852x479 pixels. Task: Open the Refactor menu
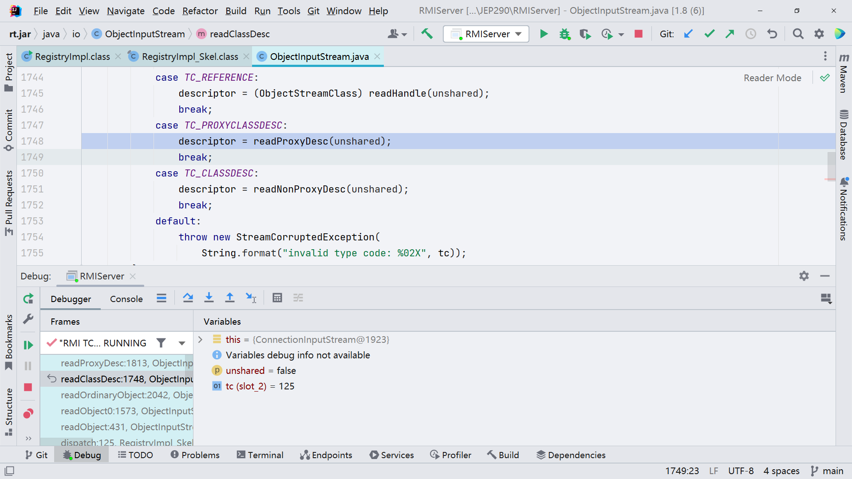click(200, 11)
